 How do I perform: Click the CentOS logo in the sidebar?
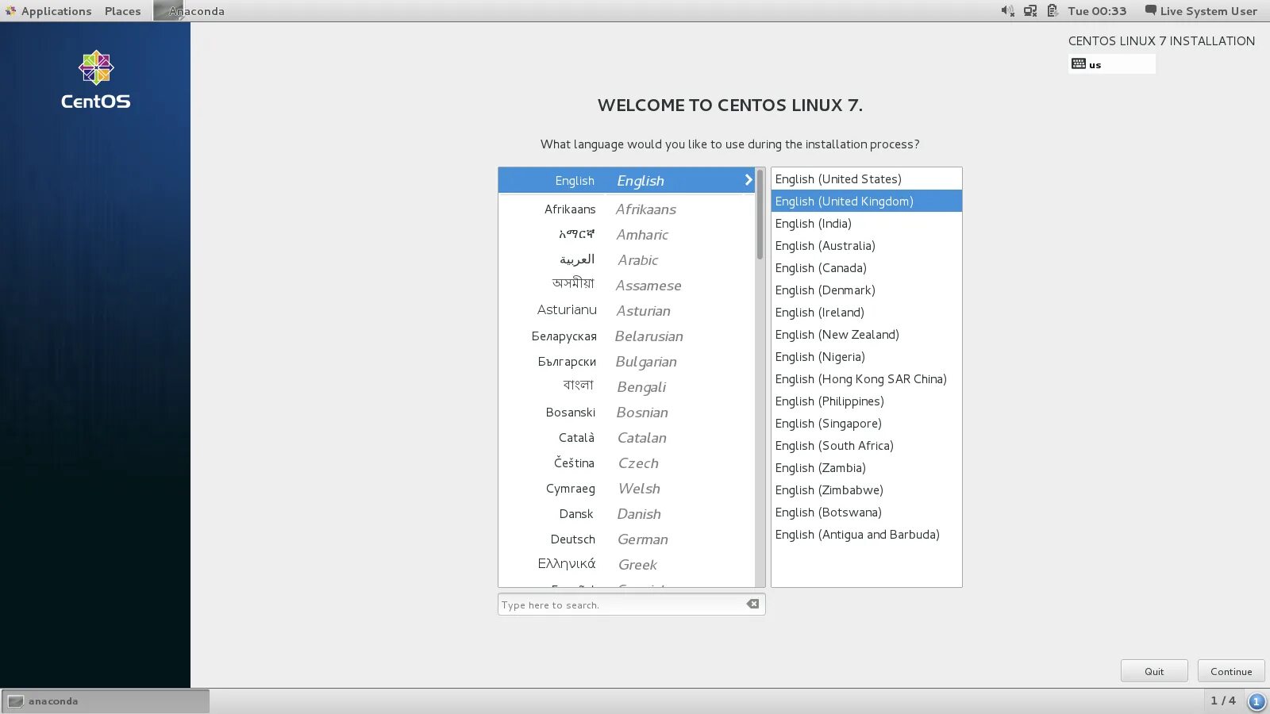96,79
